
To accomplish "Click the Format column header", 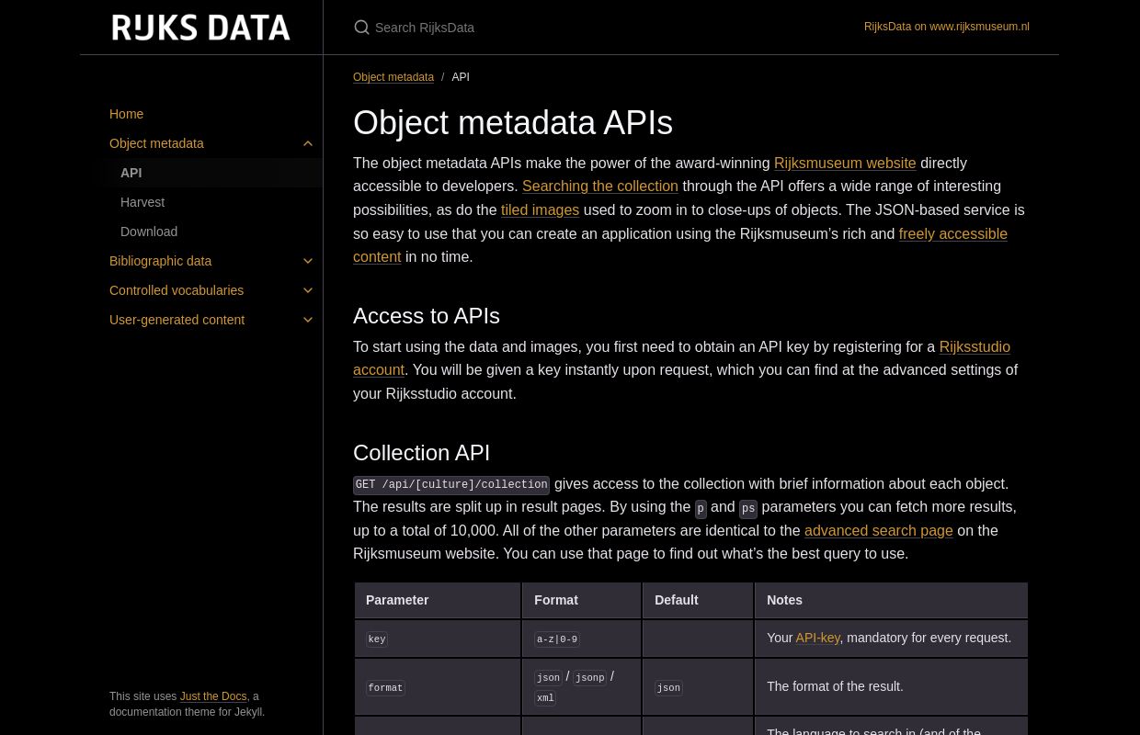I will click(582, 600).
